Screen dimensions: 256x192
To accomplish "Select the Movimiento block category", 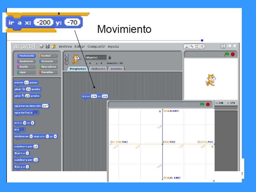I will pyautogui.click(x=26, y=56).
